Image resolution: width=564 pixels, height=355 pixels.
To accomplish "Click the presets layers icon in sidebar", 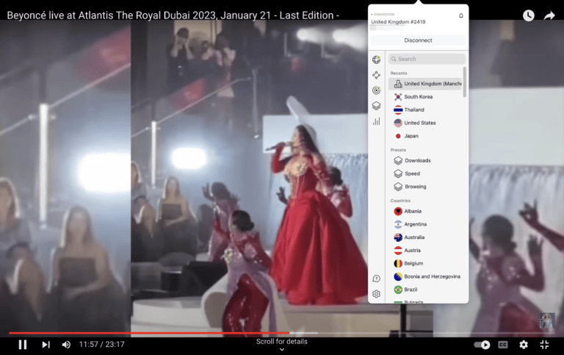I will click(376, 106).
